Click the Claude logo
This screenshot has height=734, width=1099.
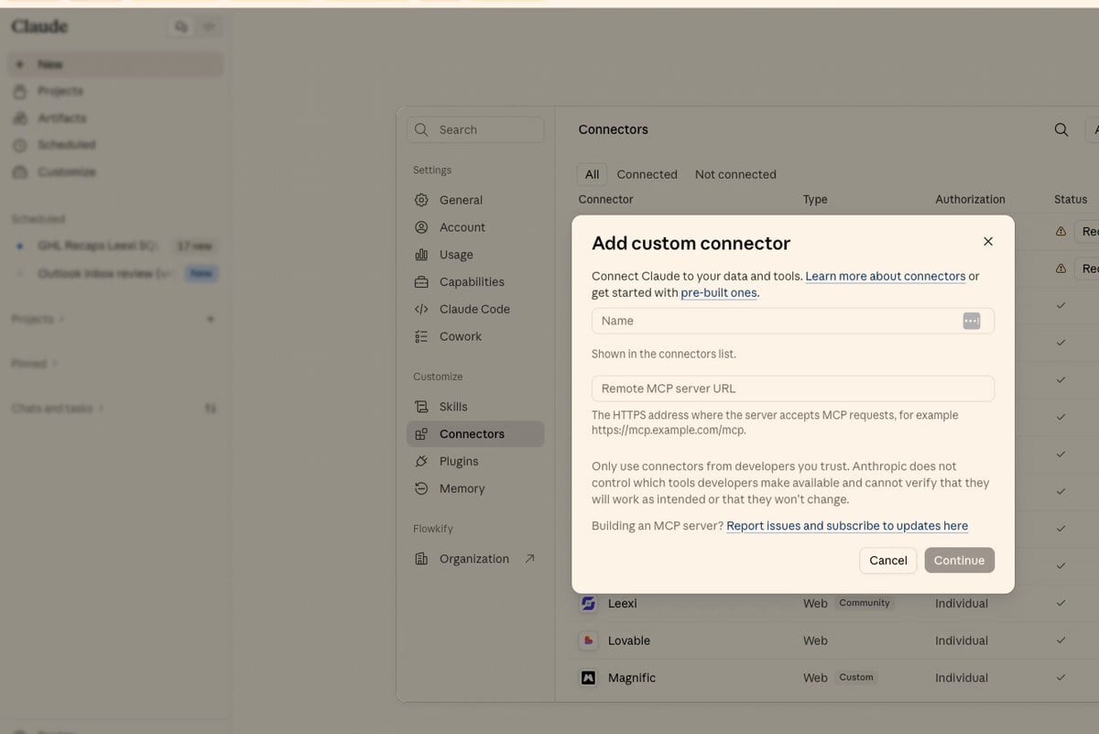point(39,27)
